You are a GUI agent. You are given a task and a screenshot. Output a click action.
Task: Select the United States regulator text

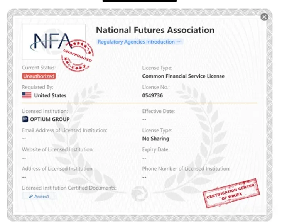click(50, 95)
